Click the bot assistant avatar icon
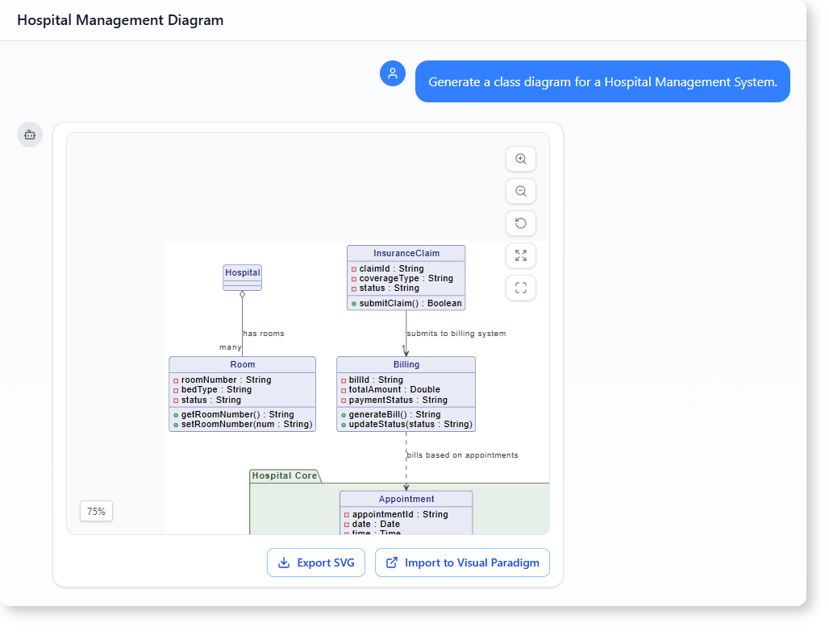Image resolution: width=829 pixels, height=635 pixels. coord(30,135)
